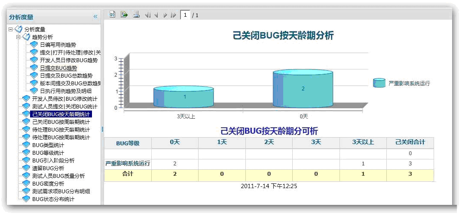
Task: Click the splitter handle between panels
Action: point(102,129)
